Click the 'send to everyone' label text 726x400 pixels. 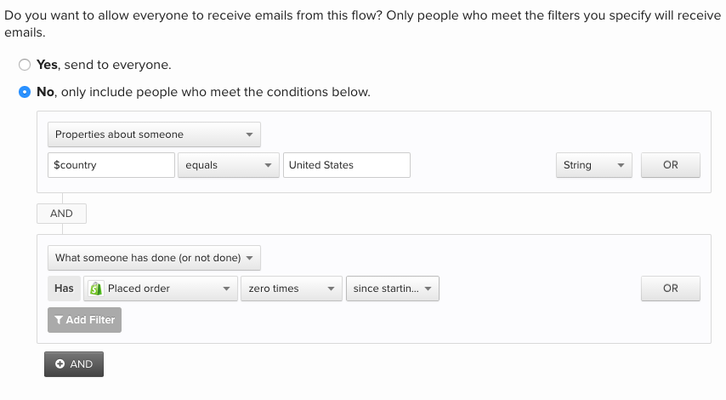coord(116,65)
